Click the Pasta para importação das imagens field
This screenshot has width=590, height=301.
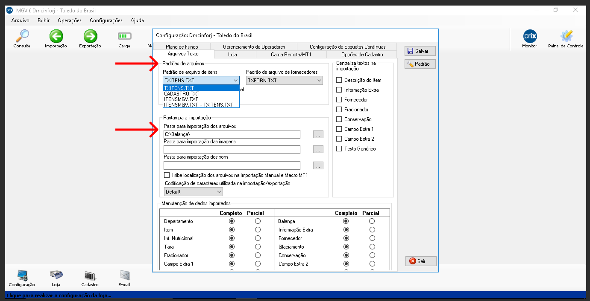232,150
